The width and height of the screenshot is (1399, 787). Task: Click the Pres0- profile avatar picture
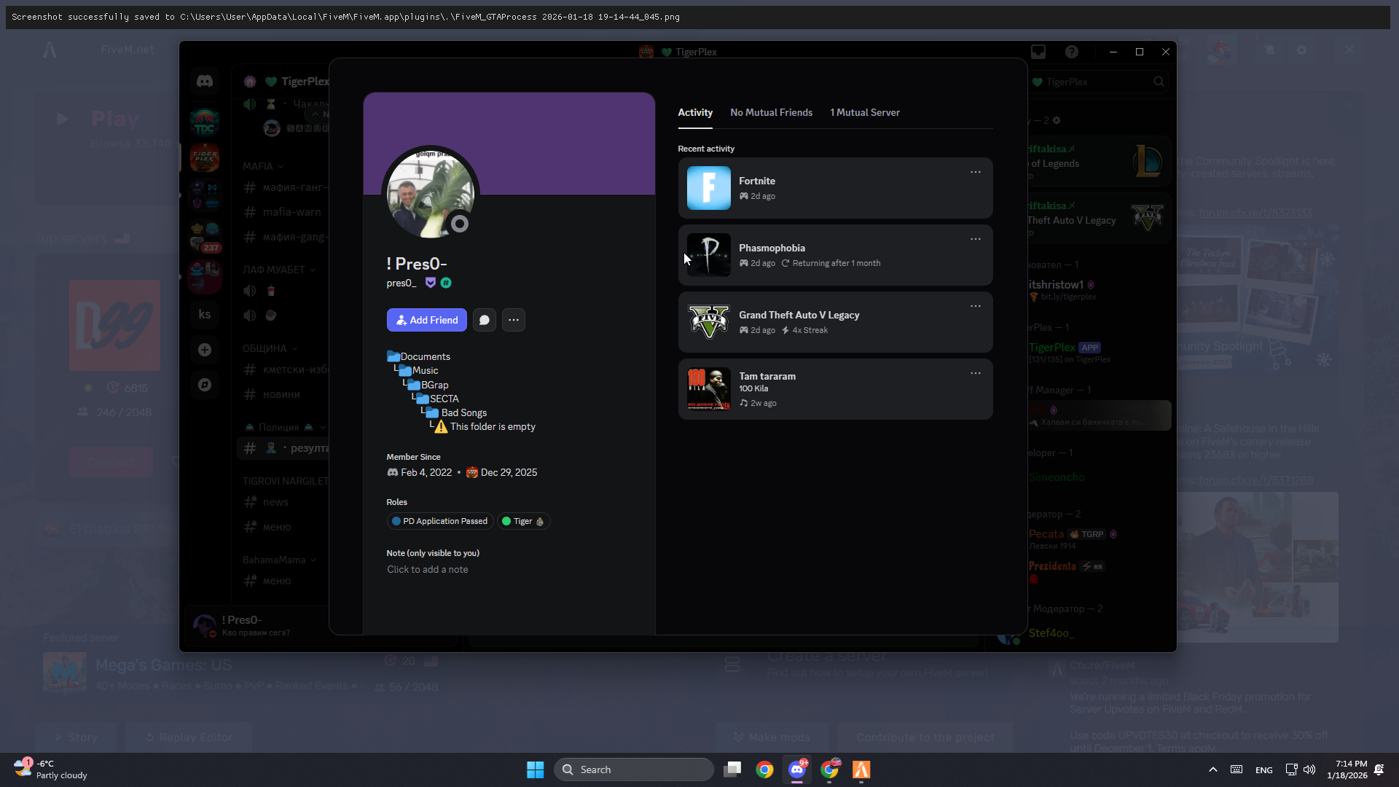(430, 193)
